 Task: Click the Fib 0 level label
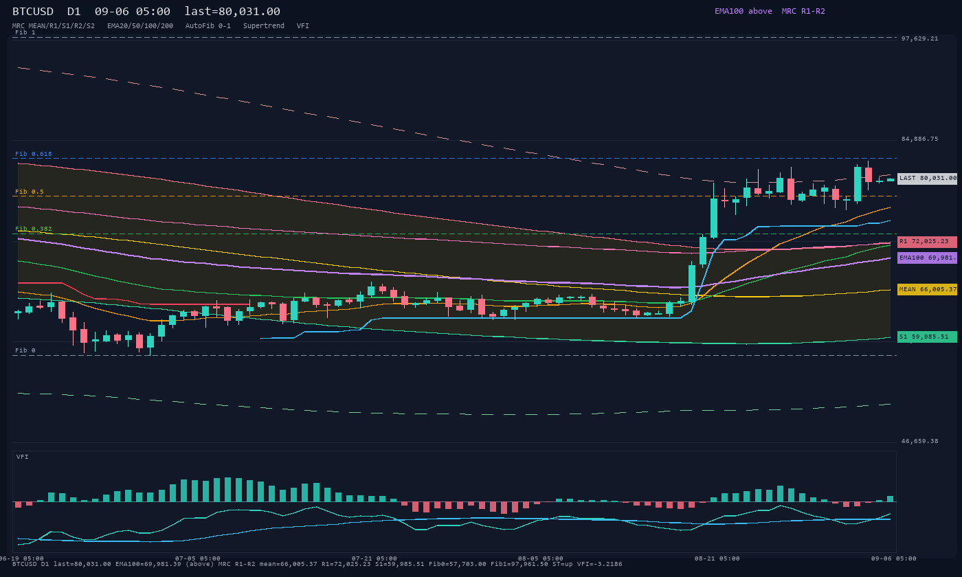[25, 350]
